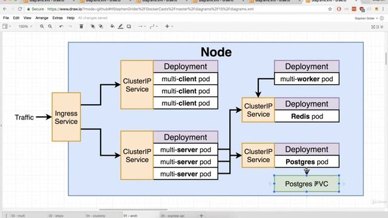The height and width of the screenshot is (218, 388).
Task: Open the File menu
Action: [x=6, y=18]
